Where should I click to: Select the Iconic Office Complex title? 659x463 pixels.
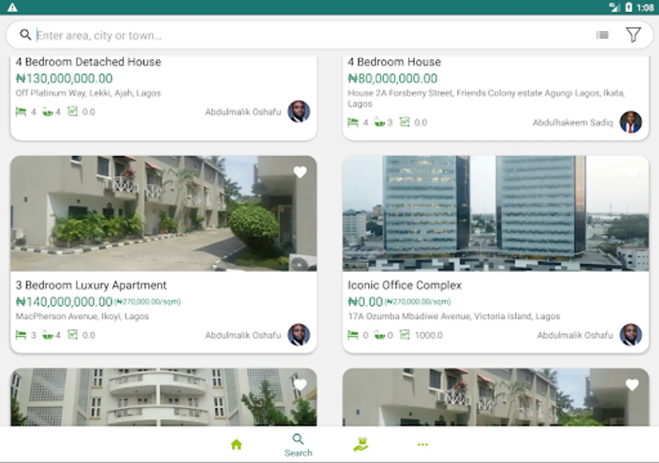405,285
